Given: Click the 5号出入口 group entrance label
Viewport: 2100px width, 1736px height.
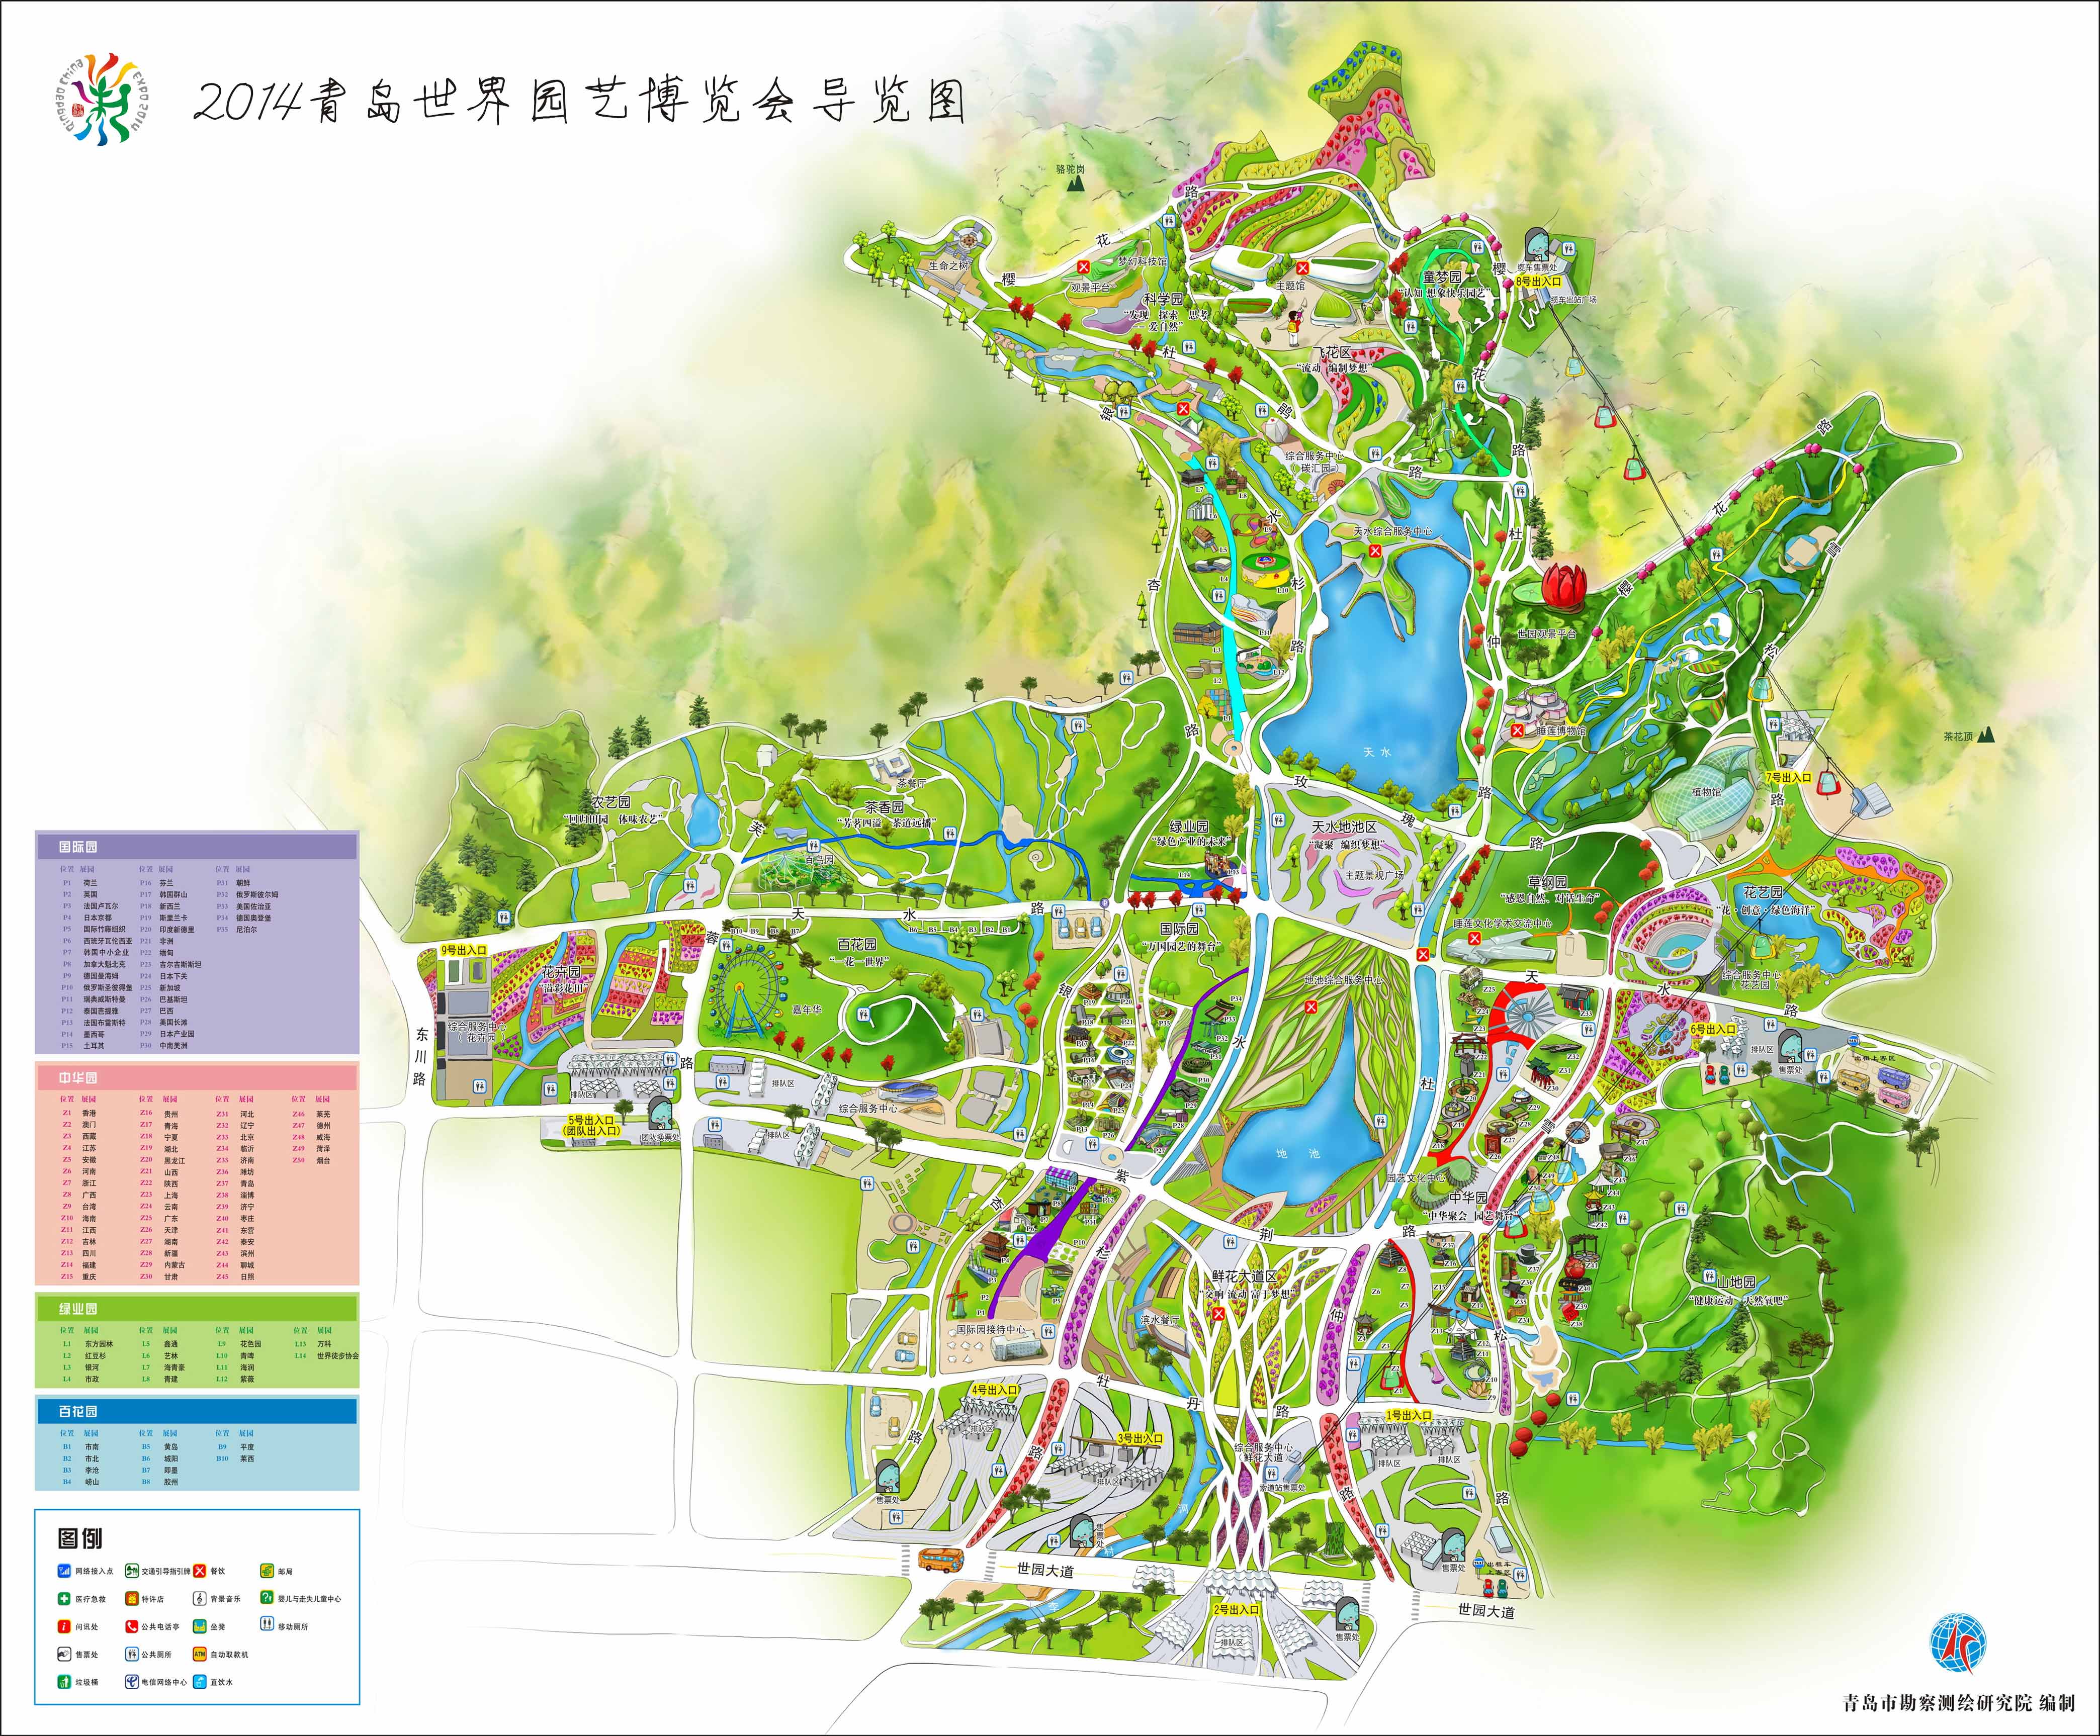Looking at the screenshot, I should pyautogui.click(x=593, y=1125).
